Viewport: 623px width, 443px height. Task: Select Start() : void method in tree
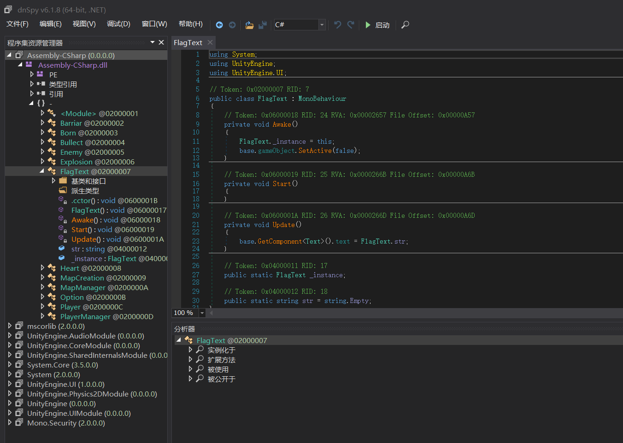click(113, 229)
